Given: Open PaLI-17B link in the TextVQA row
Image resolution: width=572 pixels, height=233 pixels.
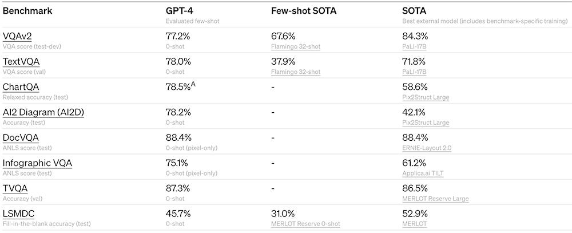Looking at the screenshot, I should 414,72.
